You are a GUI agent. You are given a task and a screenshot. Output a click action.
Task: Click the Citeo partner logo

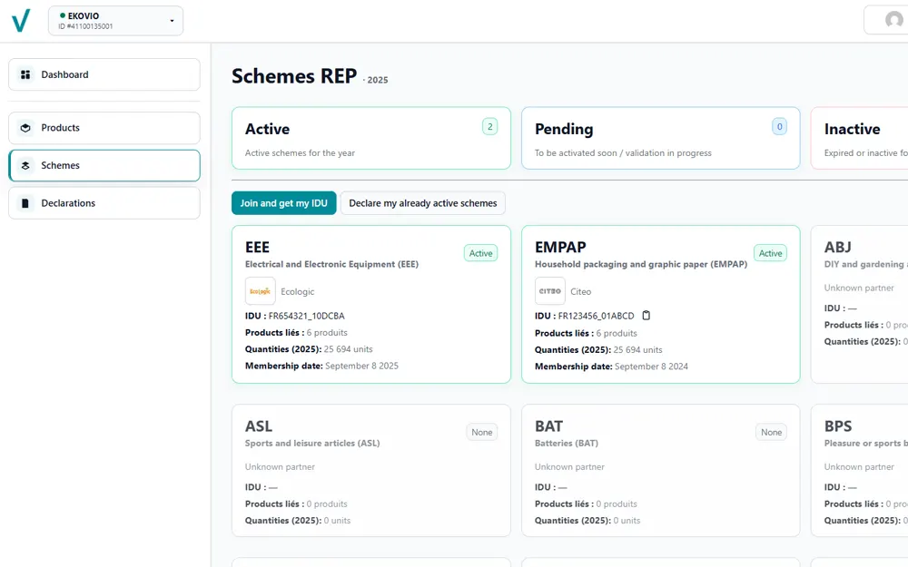point(550,291)
